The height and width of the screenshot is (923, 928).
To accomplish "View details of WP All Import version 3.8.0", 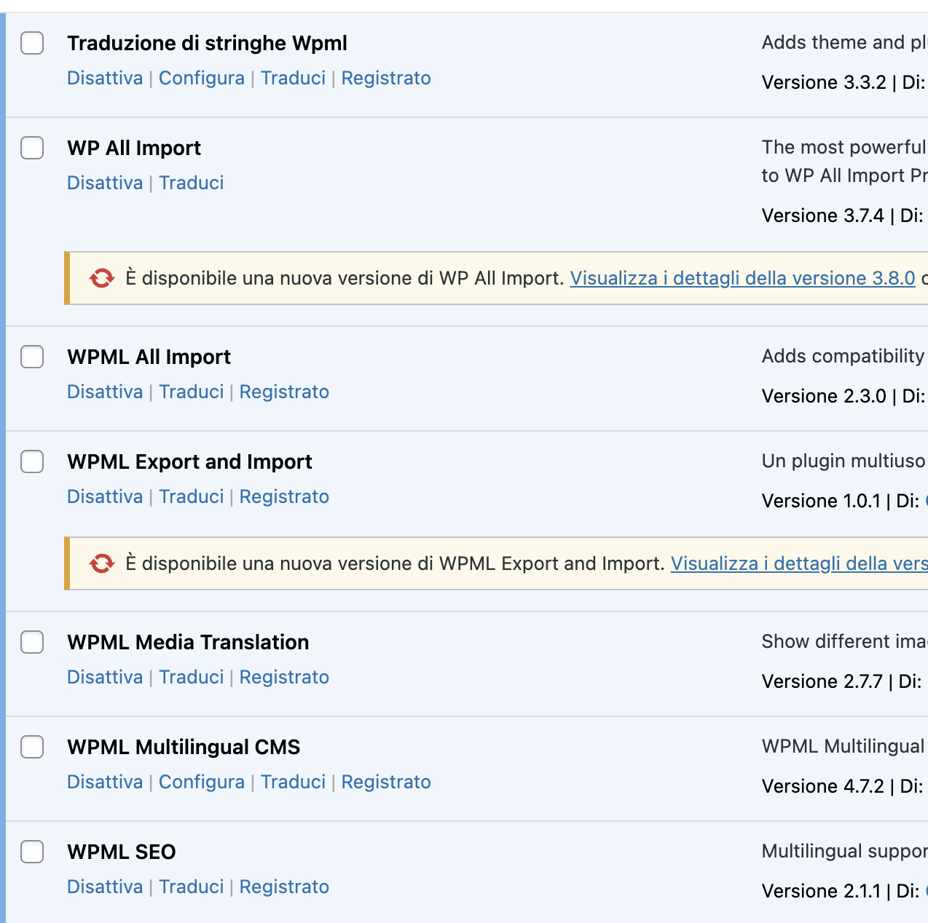I will (743, 278).
